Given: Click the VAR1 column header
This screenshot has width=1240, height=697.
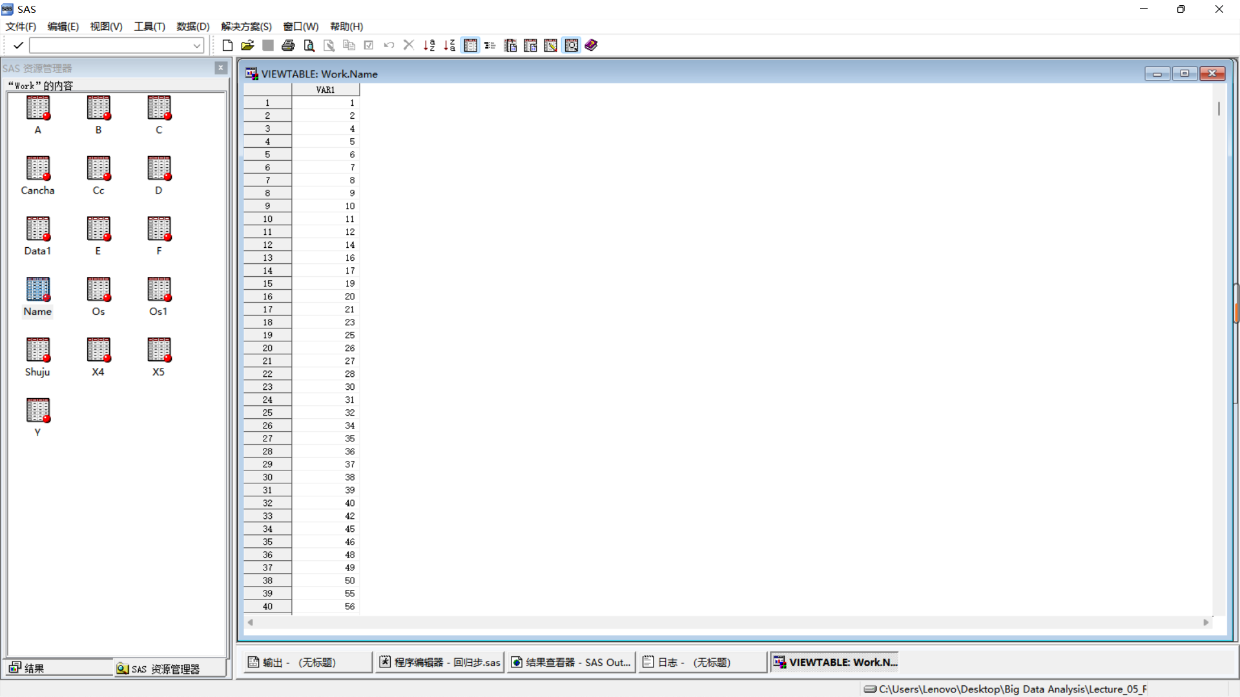Looking at the screenshot, I should click(x=325, y=90).
